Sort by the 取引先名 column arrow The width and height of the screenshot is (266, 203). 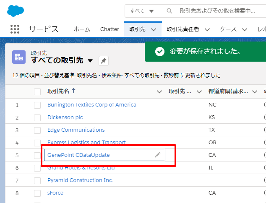click(x=74, y=91)
